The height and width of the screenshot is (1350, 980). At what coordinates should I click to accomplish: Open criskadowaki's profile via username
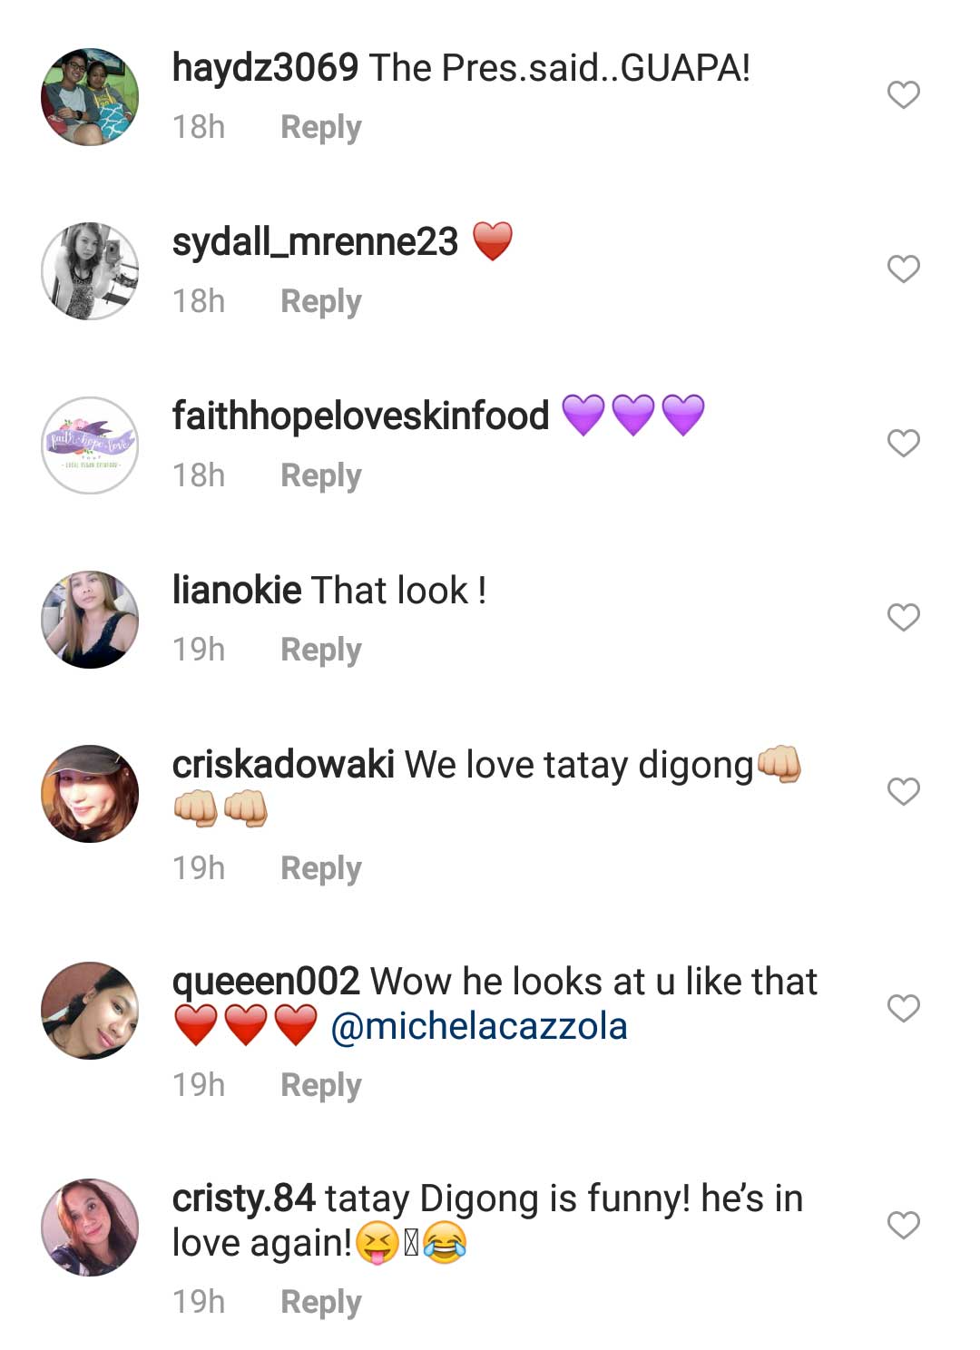283,765
